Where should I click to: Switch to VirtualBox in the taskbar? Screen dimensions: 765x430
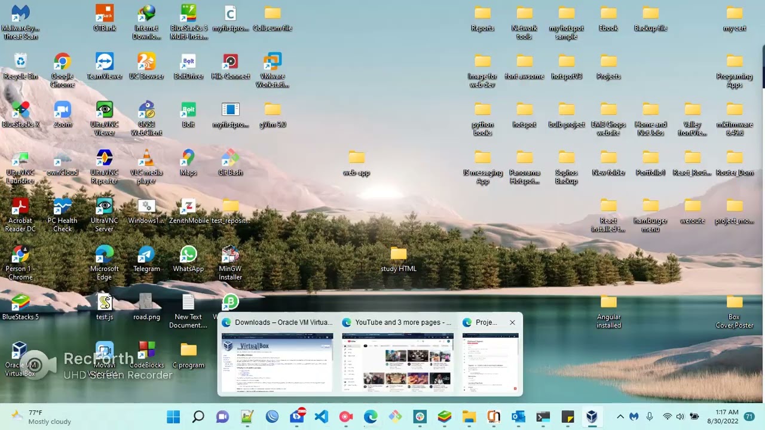point(592,417)
